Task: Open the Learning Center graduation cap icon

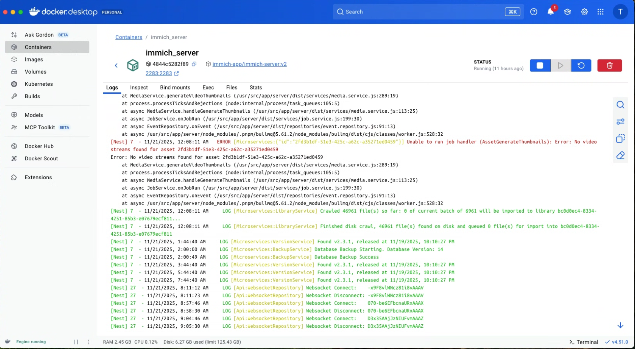Action: [x=567, y=11]
